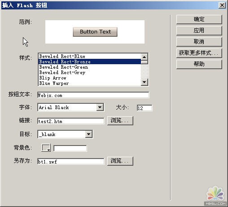
Task: Browse for the 另存为 save location
Action: tap(120, 161)
